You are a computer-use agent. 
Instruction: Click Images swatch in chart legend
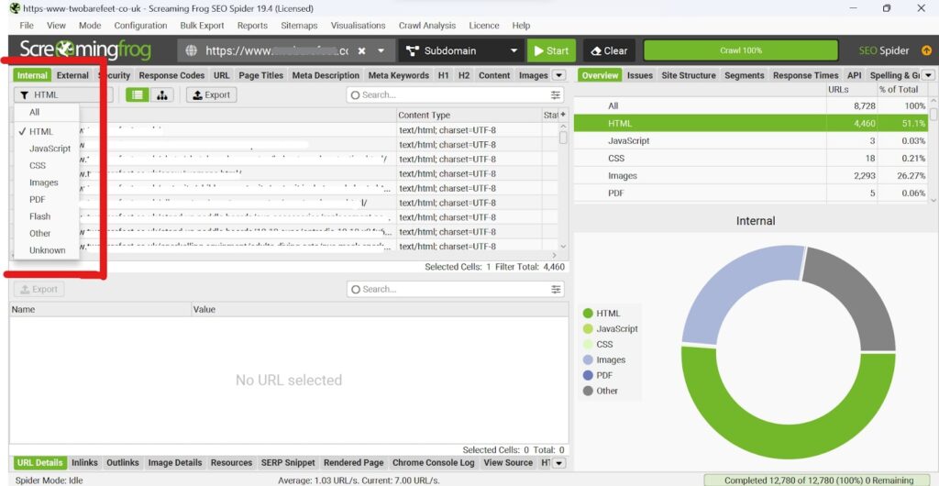point(588,359)
